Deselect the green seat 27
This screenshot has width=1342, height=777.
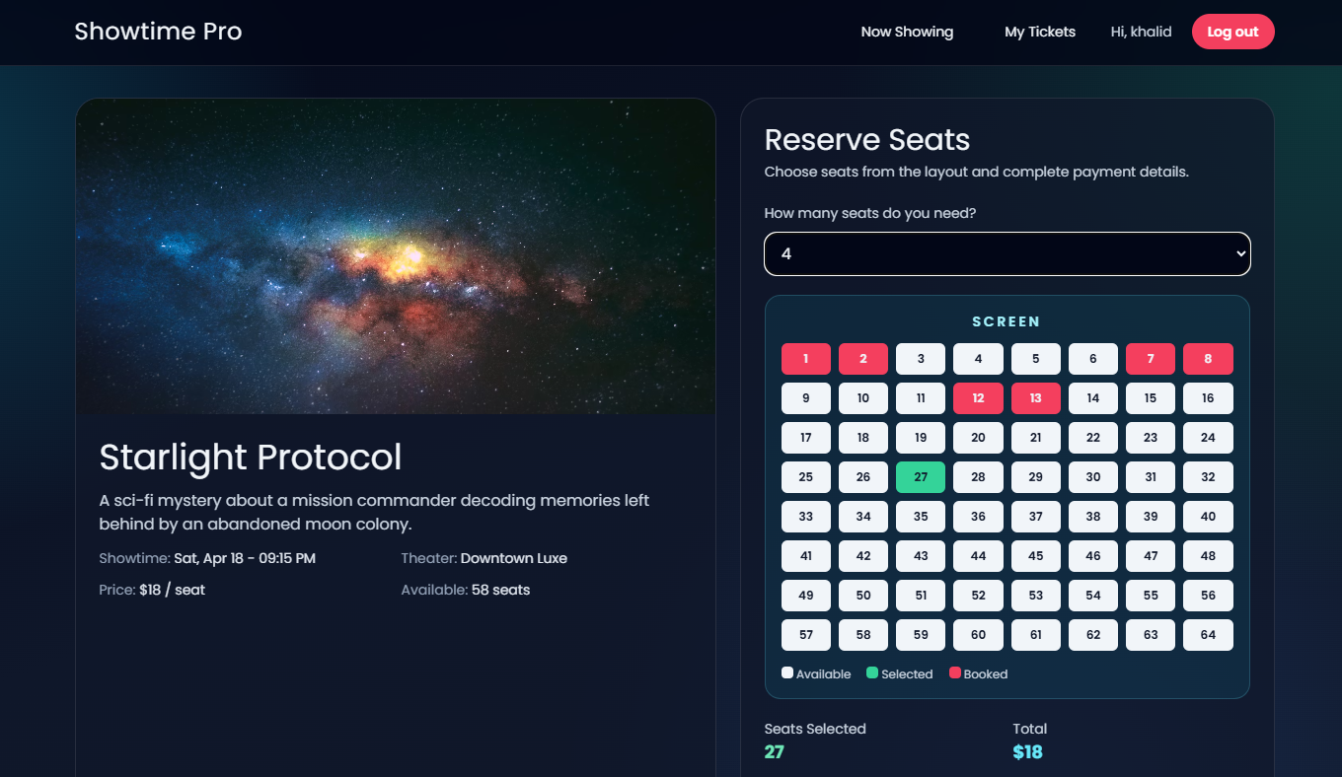[x=920, y=476]
